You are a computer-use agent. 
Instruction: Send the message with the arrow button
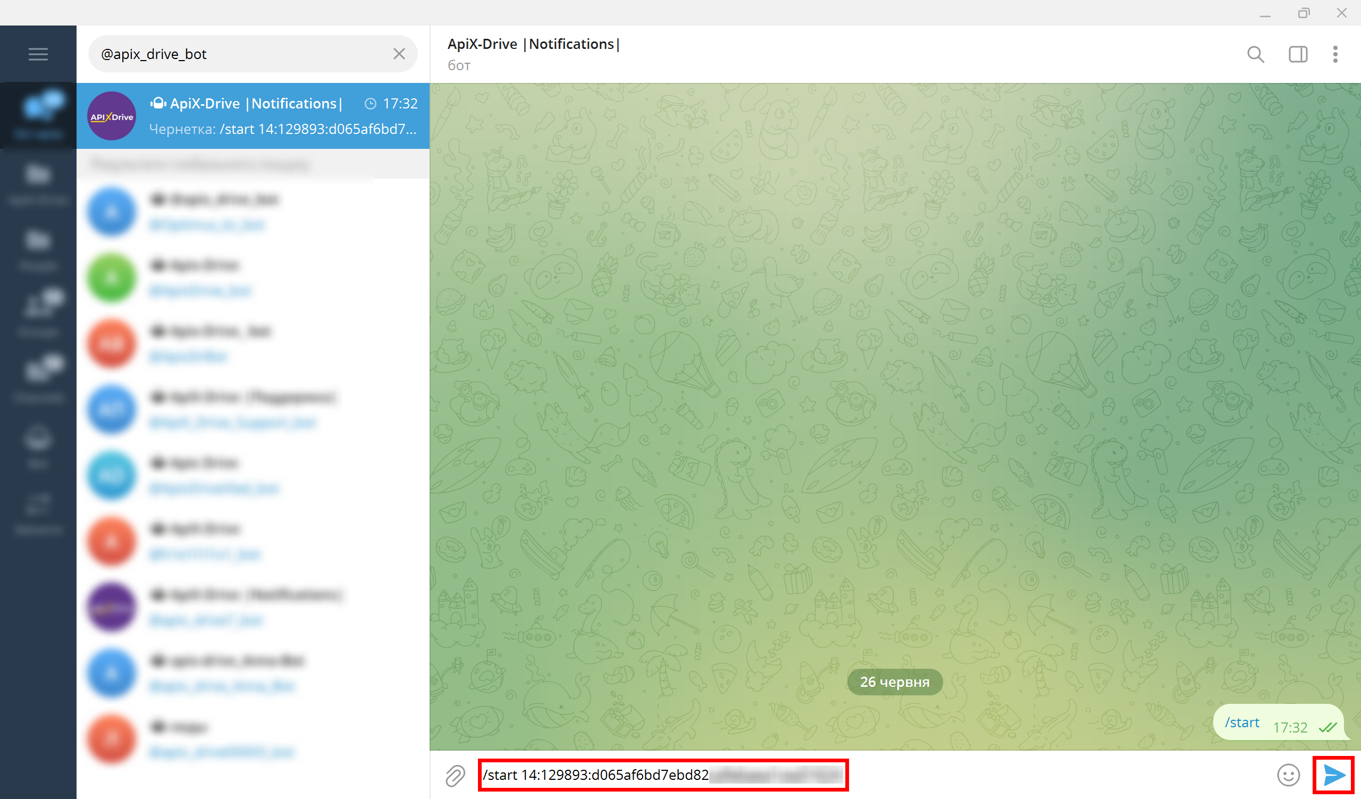point(1333,775)
